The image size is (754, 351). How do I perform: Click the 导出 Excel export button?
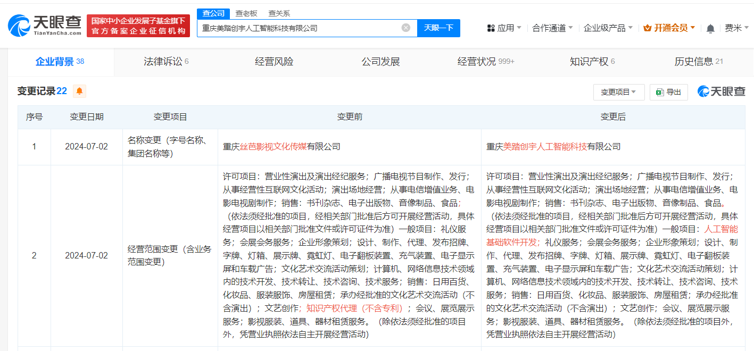[x=669, y=92]
